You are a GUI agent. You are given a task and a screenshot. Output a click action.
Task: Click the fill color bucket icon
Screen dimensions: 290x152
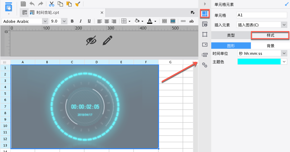(137, 21)
